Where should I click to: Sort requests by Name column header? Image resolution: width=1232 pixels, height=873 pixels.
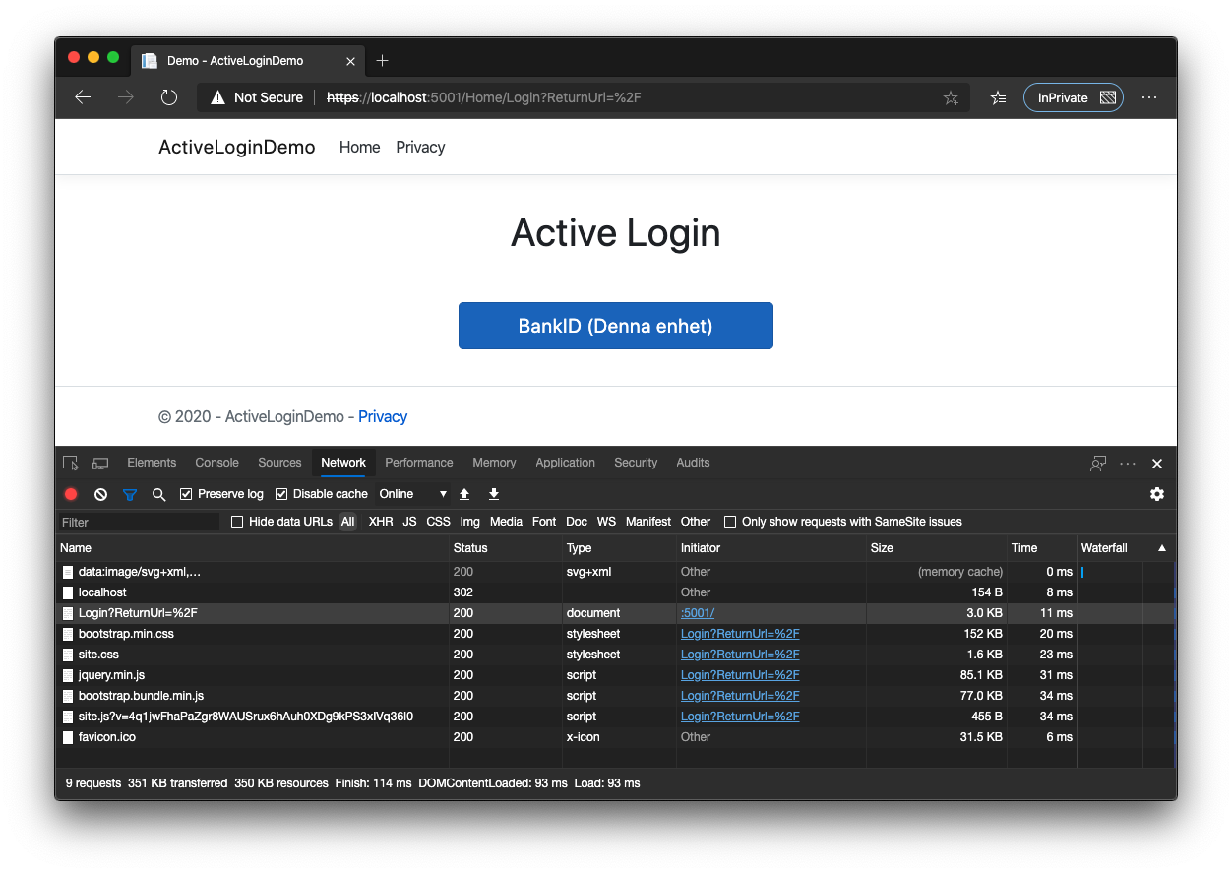coord(253,548)
